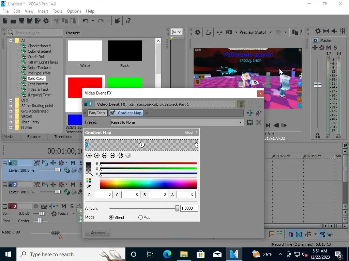Mute video track 2
349x261 pixels.
pos(73,185)
